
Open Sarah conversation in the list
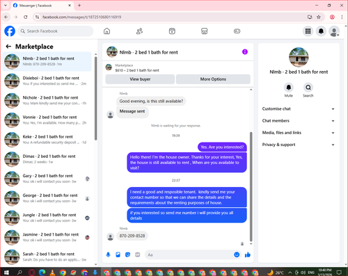point(47,257)
